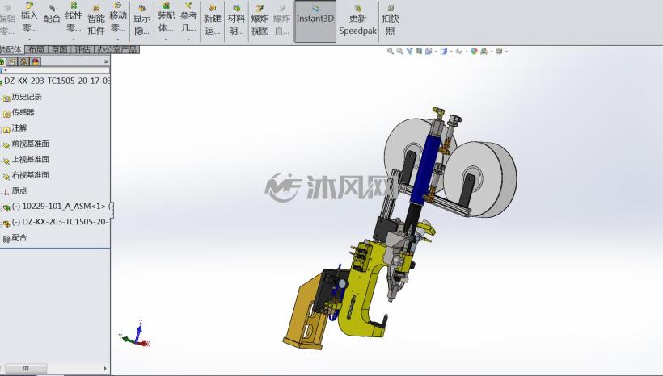Take Snapshot (拍快照) tool
663x376 pixels.
click(x=391, y=20)
